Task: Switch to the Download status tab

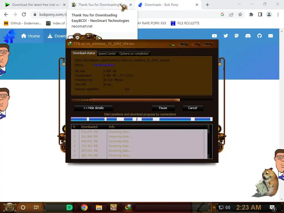Action: 84,53
